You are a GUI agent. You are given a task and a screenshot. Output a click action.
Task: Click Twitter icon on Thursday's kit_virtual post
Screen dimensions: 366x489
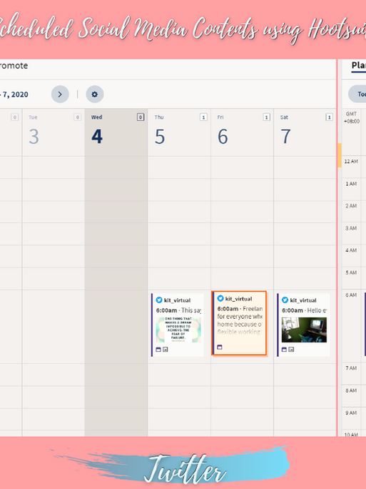point(159,300)
